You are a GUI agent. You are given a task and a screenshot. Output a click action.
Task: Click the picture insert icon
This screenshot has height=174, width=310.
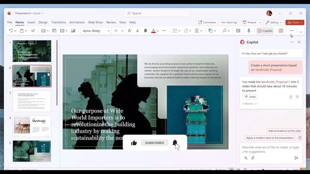point(73,31)
